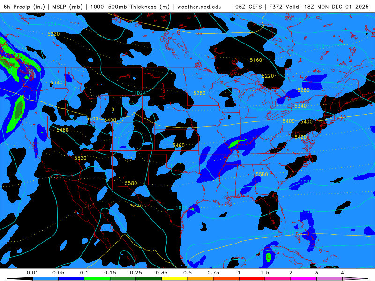Click the legend value '0.15'
Image resolution: width=375 pixels, height=281 pixels.
pyautogui.click(x=110, y=273)
